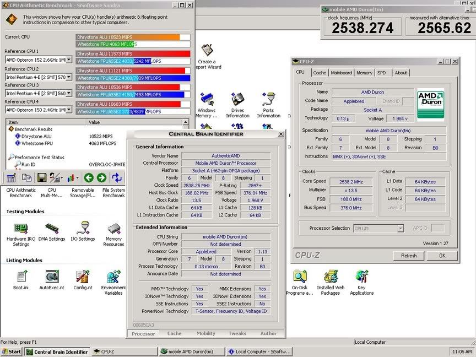Close the Central Brain Identifier window

pos(281,134)
